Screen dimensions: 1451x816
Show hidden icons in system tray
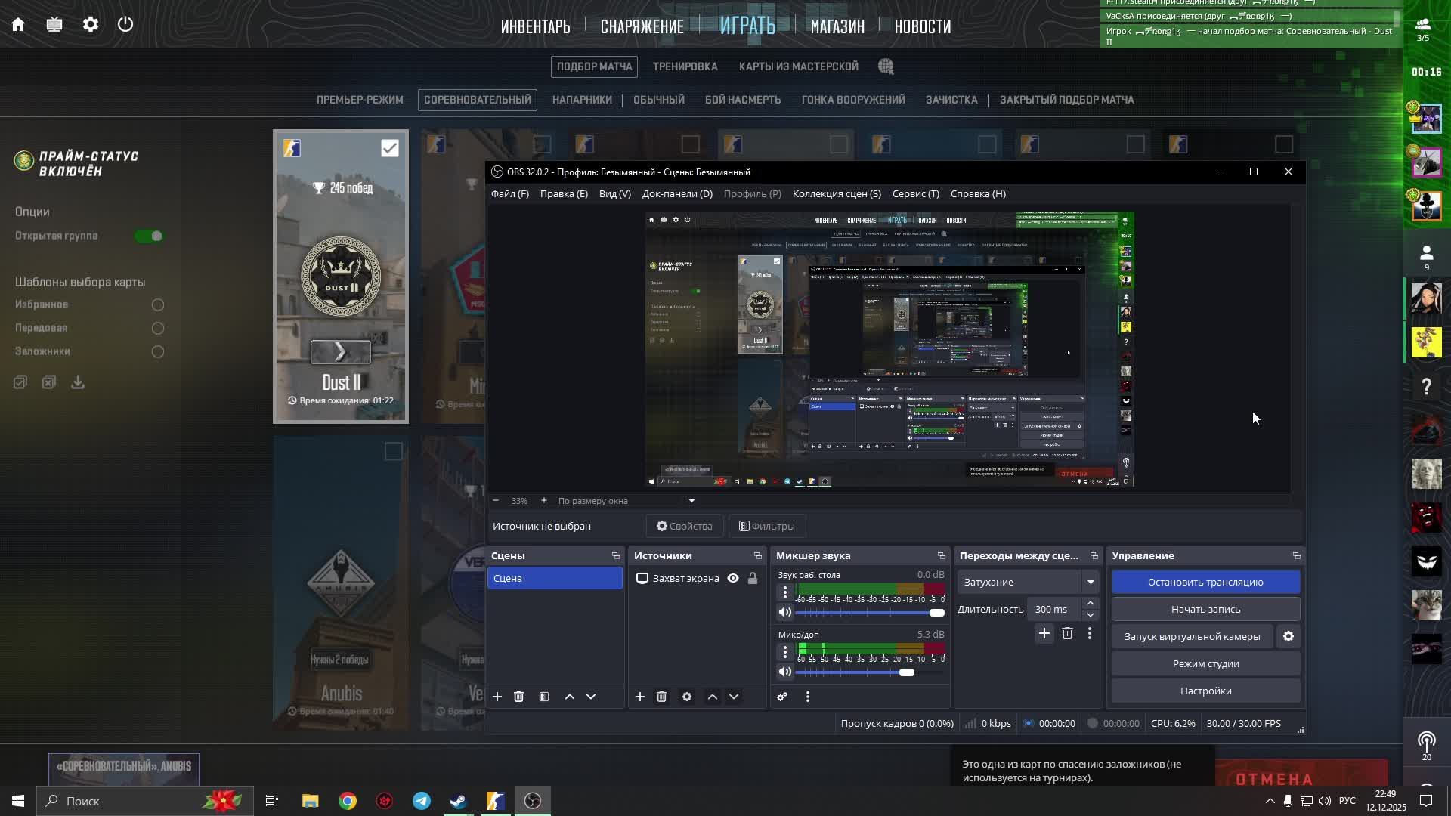(1270, 801)
